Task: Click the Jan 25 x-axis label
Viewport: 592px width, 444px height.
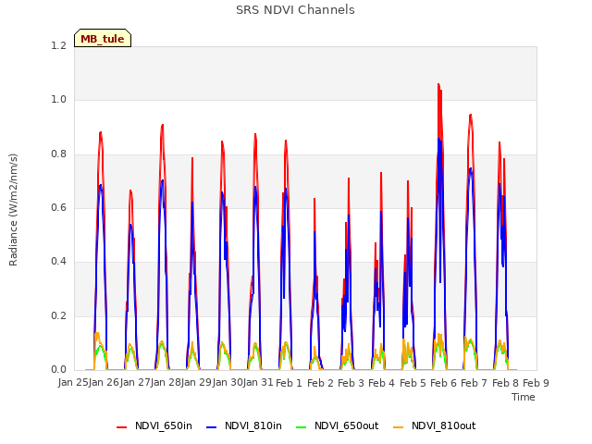Action: (73, 382)
